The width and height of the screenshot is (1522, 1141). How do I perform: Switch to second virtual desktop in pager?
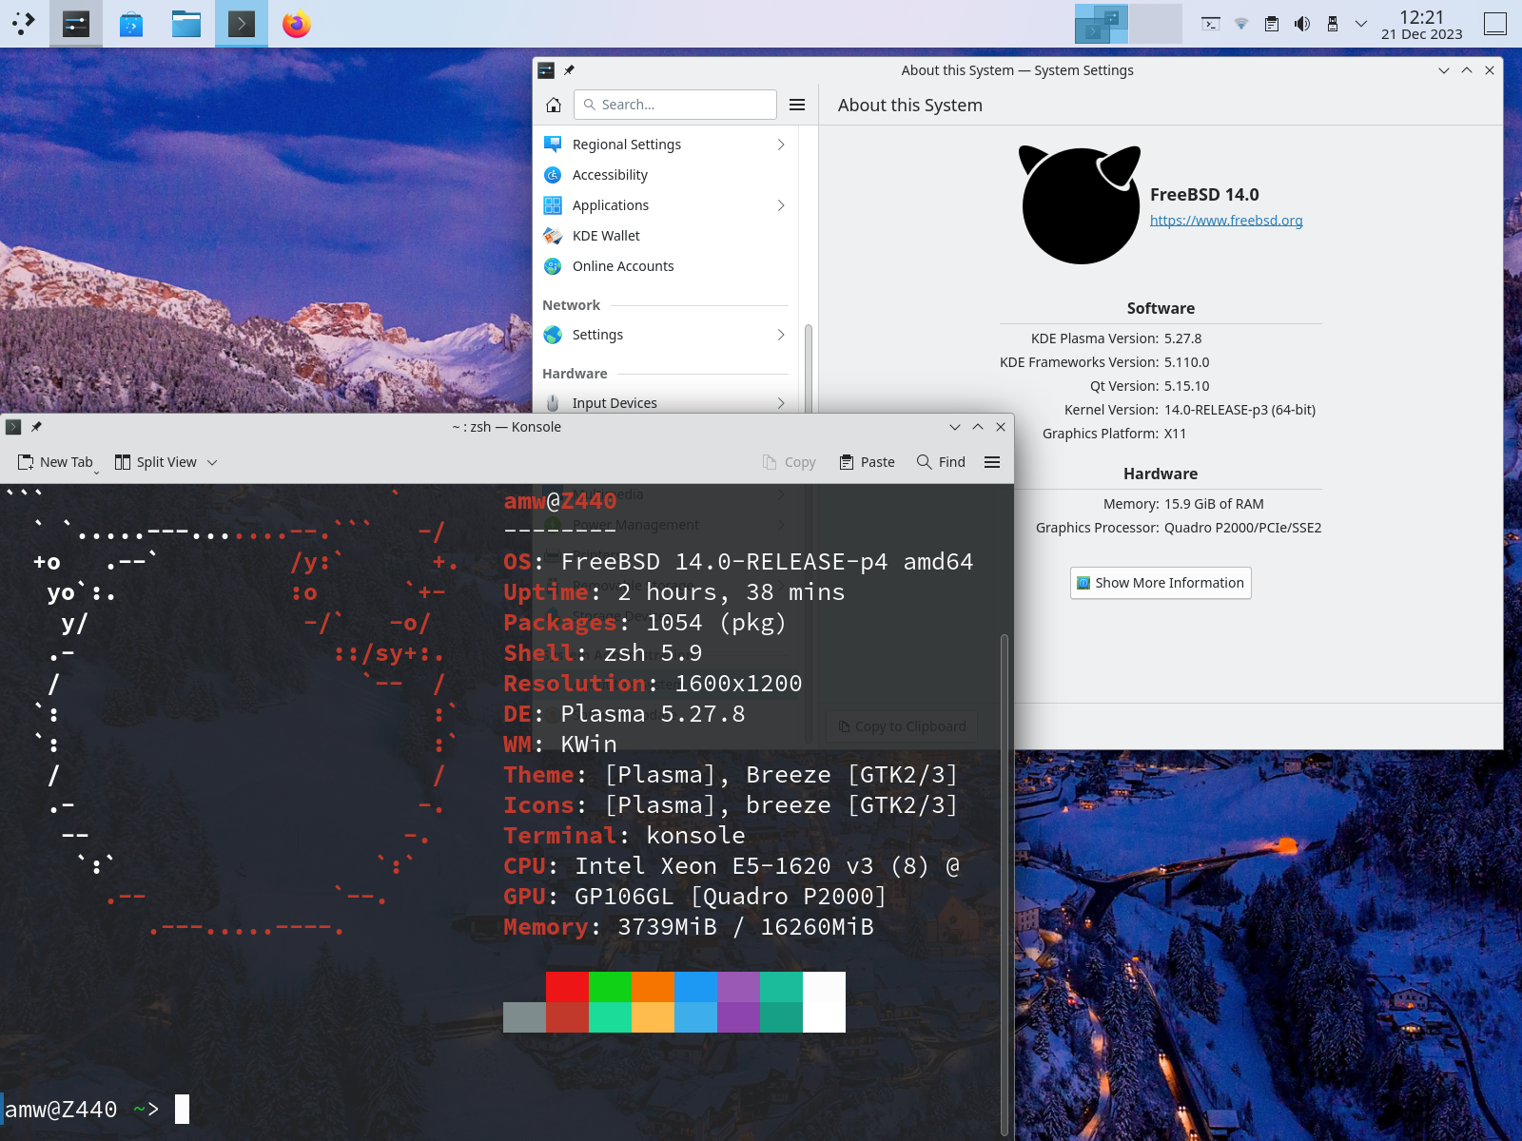[1156, 24]
